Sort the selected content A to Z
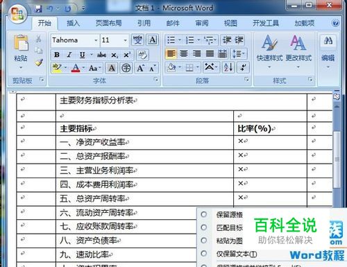 228,67
